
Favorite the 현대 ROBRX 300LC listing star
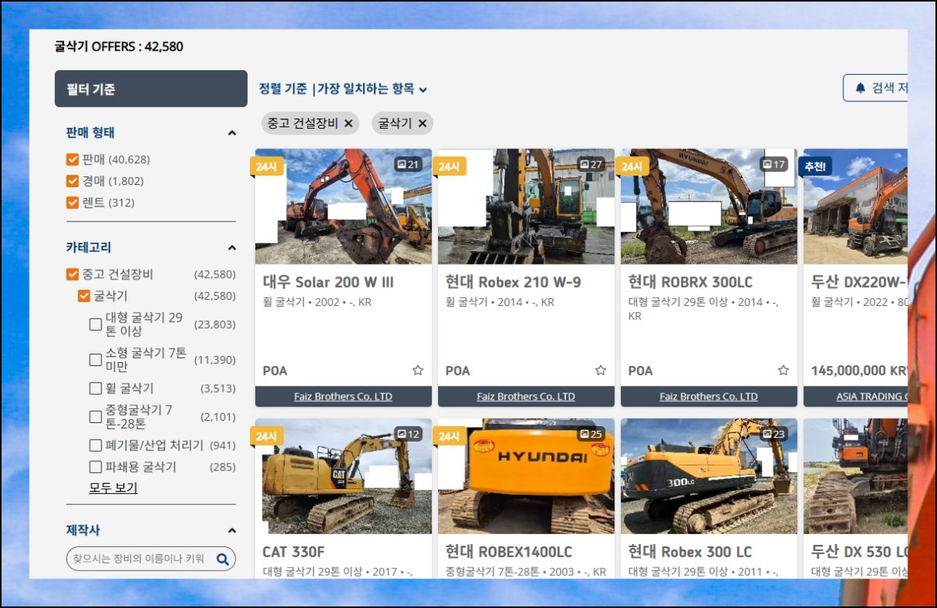click(x=783, y=371)
